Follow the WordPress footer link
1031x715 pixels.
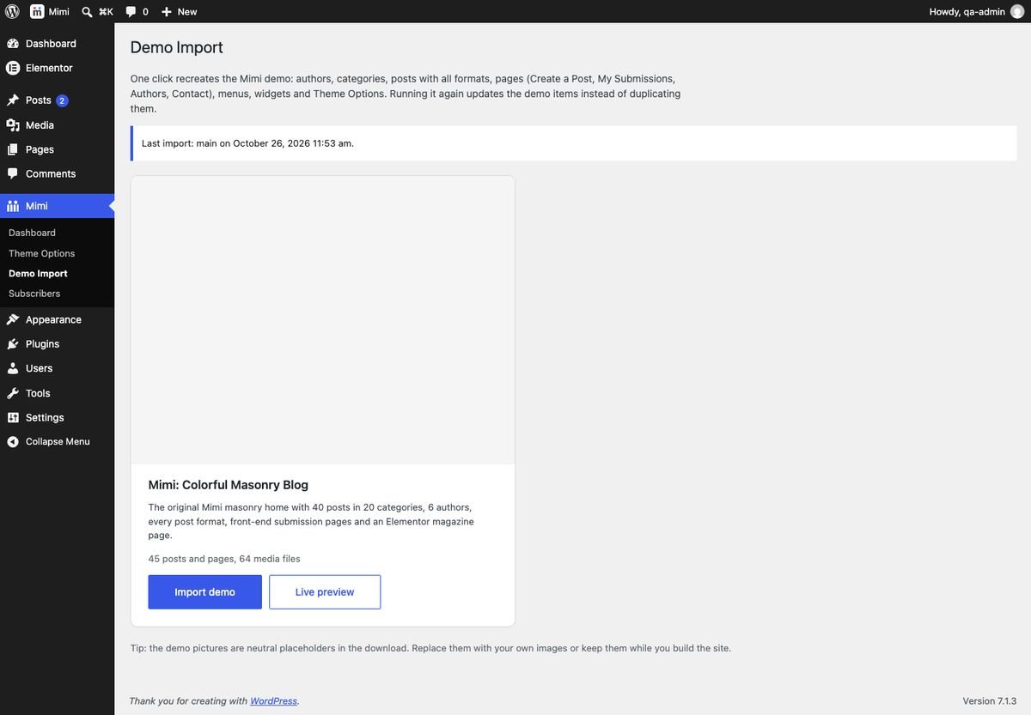(273, 701)
